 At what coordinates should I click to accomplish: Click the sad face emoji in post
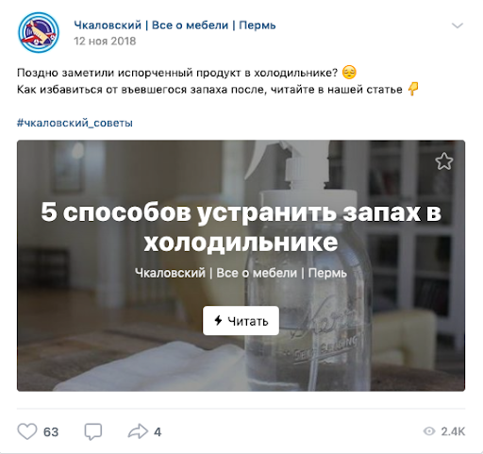pyautogui.click(x=349, y=73)
